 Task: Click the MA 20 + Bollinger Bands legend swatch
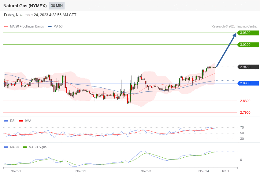point(6,27)
